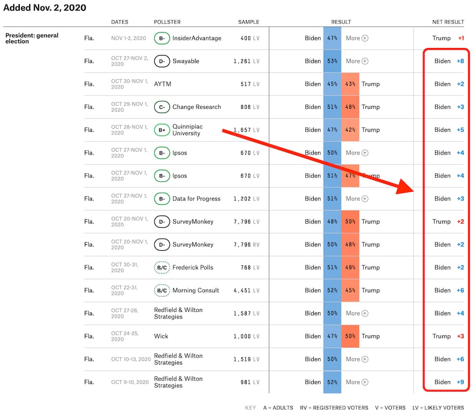Click the orange 50% Trump bar for Wick
This screenshot has width=471, height=415.
click(x=350, y=336)
